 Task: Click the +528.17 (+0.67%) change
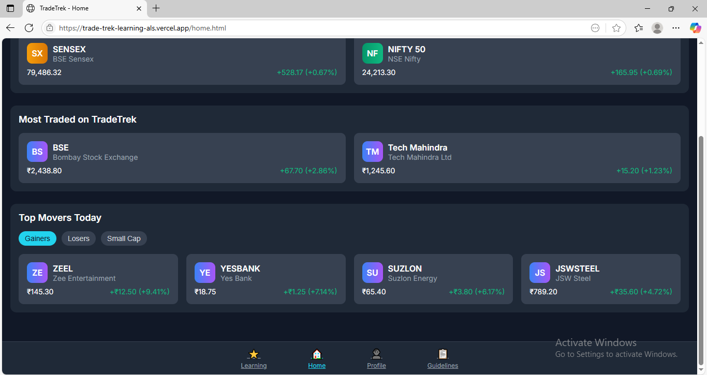[307, 72]
